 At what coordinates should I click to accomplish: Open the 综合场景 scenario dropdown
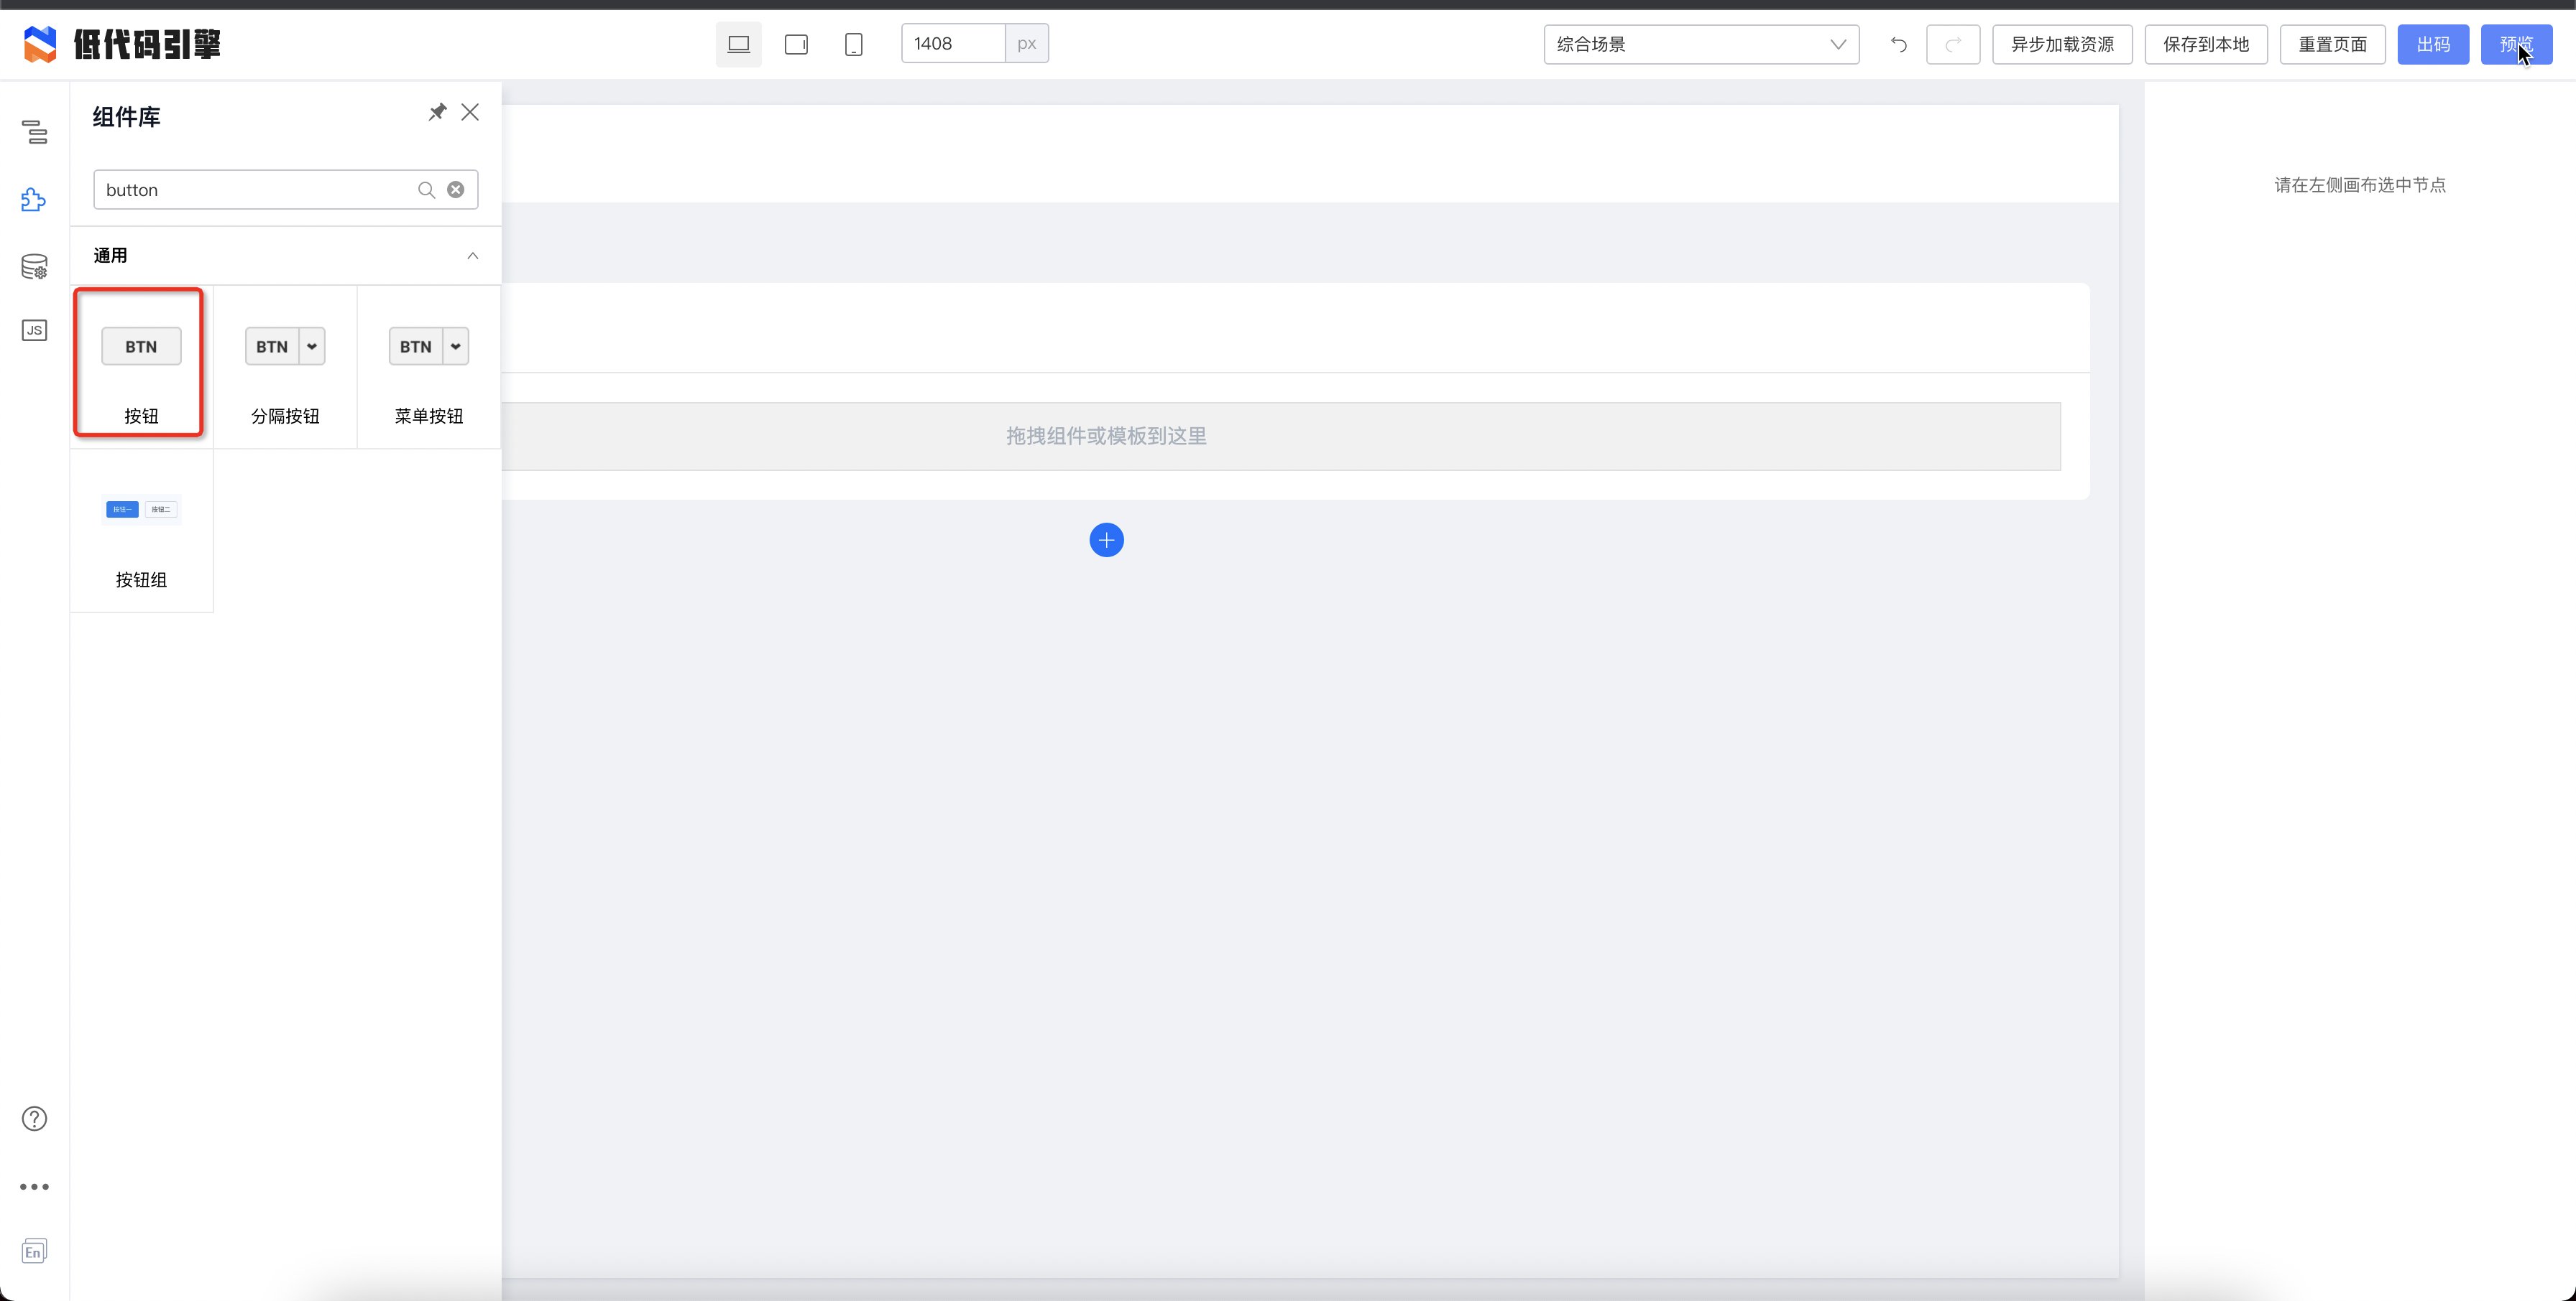click(1700, 44)
